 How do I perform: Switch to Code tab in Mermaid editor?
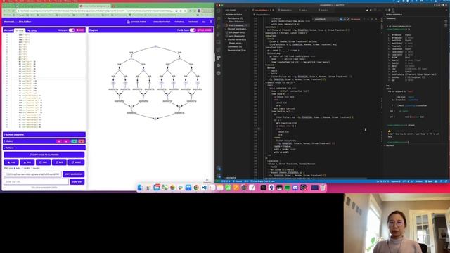(x=20, y=30)
